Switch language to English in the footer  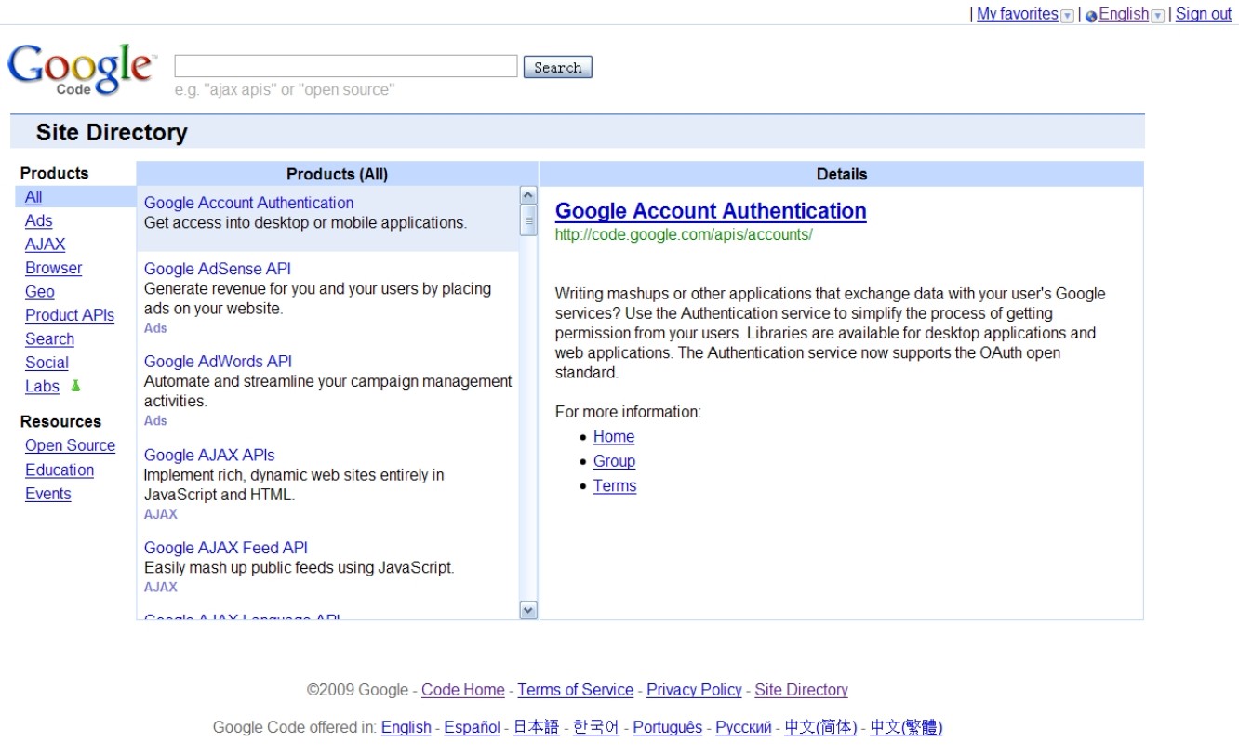(x=406, y=727)
